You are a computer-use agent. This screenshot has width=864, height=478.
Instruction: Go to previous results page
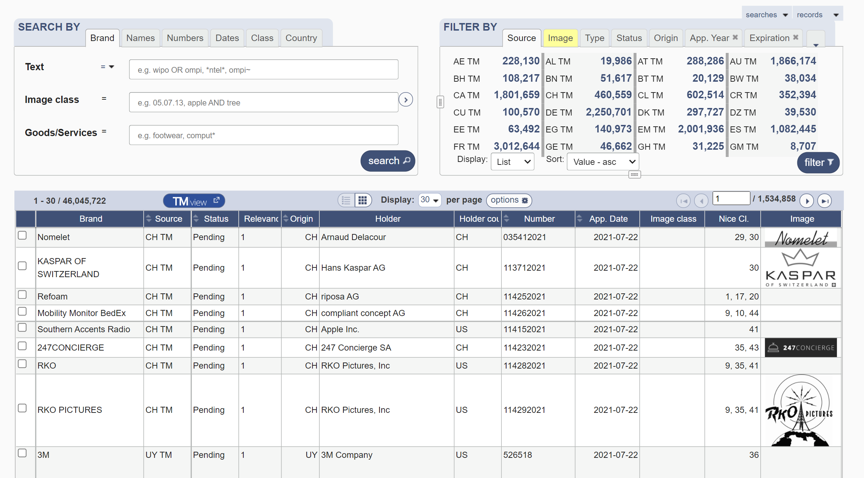pos(701,200)
